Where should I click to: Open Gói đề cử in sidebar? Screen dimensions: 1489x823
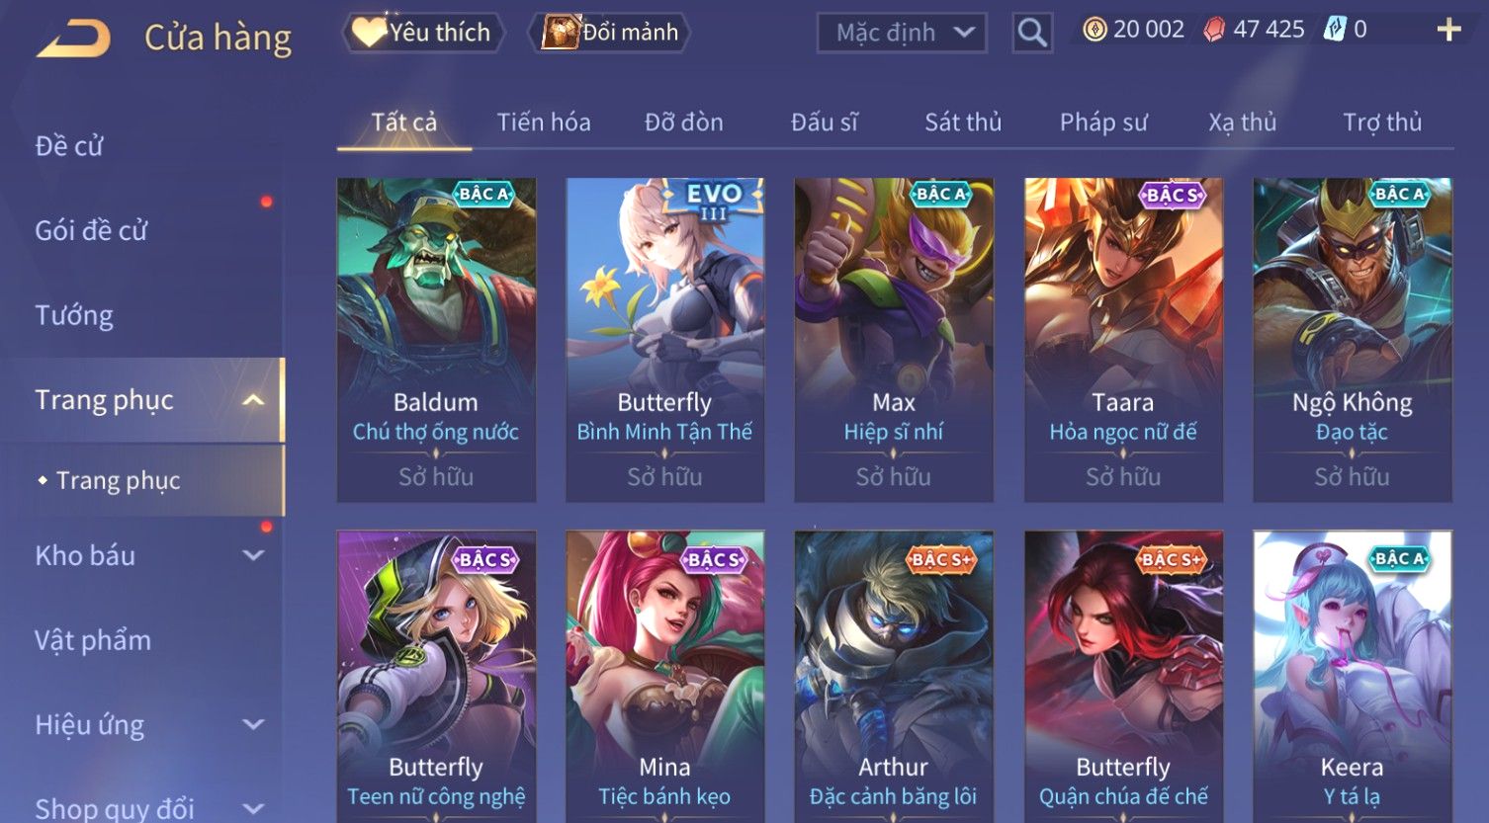[91, 230]
